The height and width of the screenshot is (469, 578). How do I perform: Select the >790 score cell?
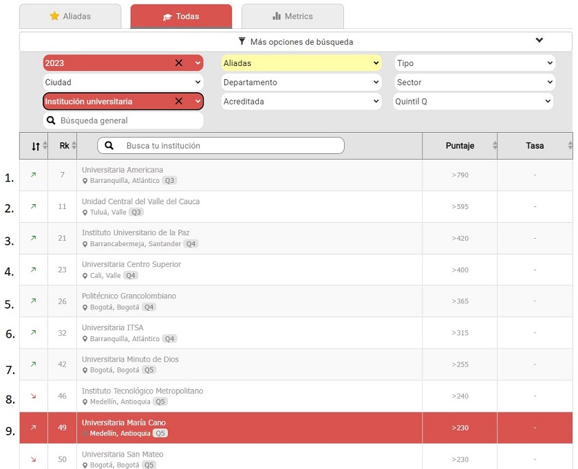coord(460,175)
